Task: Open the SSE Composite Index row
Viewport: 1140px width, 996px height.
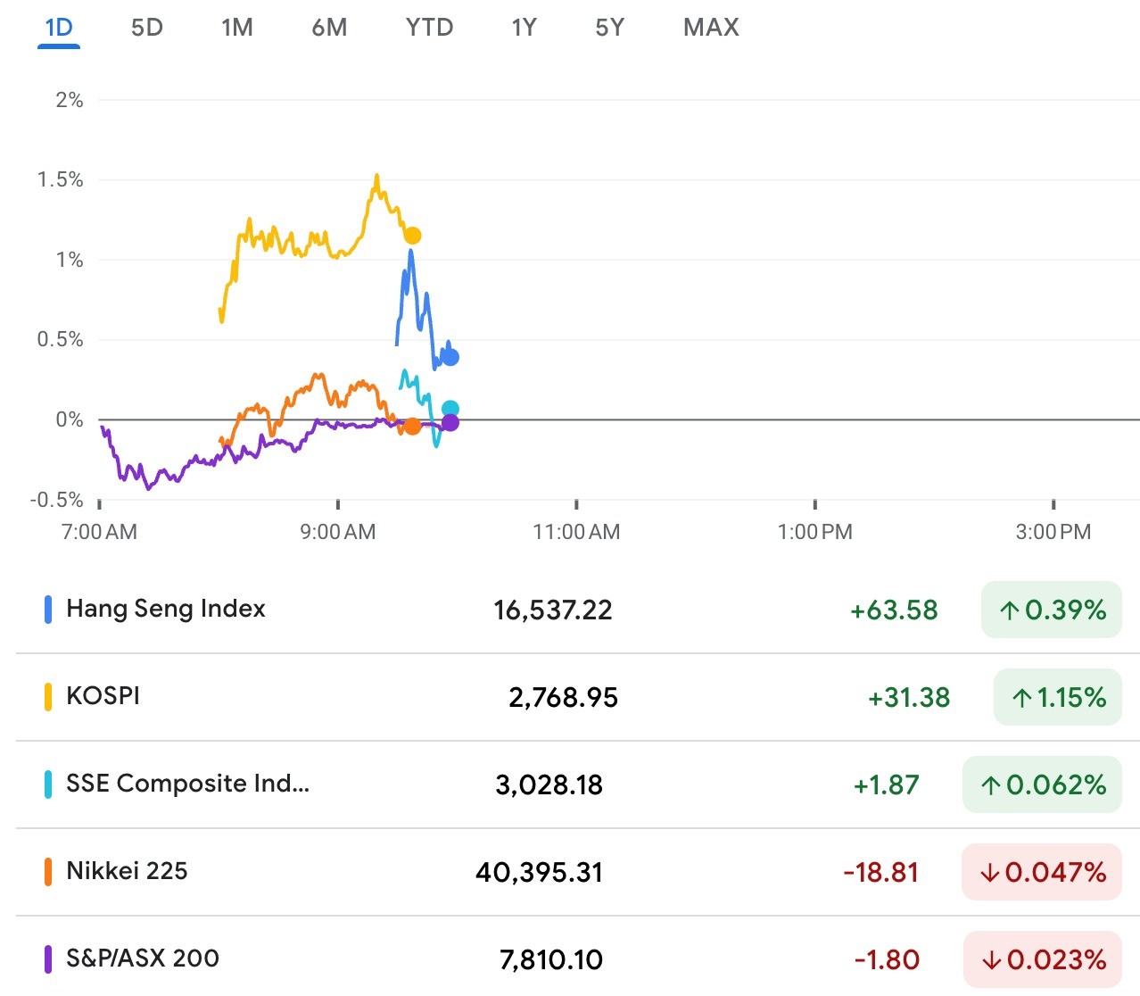Action: [x=578, y=784]
